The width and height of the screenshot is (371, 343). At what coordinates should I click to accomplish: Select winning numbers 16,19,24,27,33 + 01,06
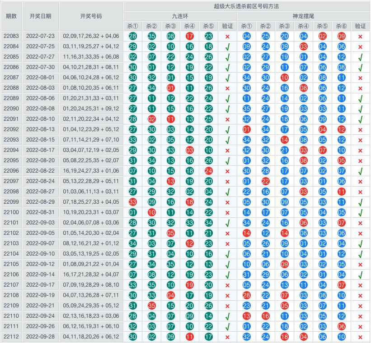tap(91, 171)
